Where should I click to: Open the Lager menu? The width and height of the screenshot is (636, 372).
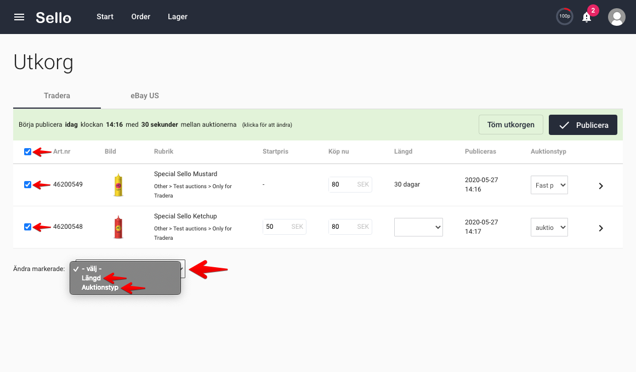(x=178, y=16)
